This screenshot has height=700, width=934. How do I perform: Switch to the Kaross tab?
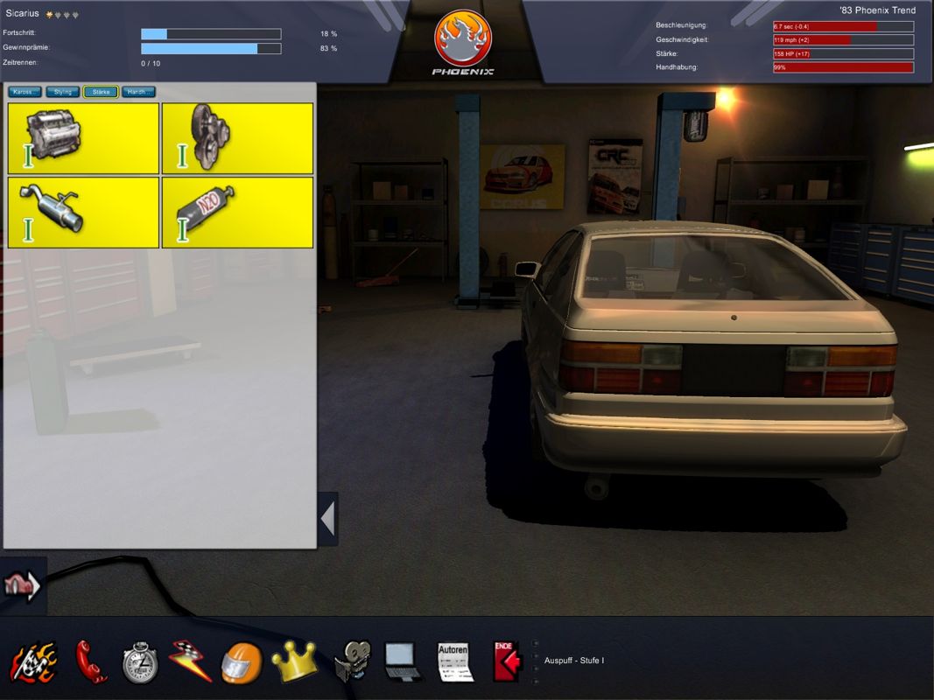click(x=24, y=91)
